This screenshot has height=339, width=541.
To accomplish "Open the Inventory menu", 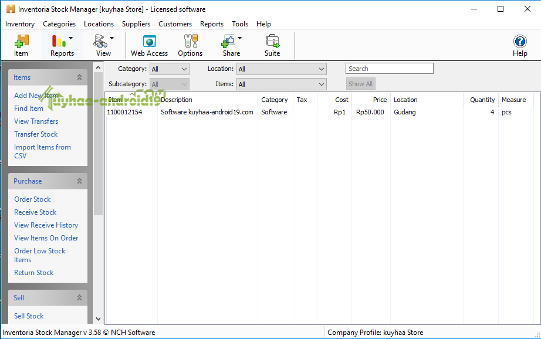I will pyautogui.click(x=20, y=24).
